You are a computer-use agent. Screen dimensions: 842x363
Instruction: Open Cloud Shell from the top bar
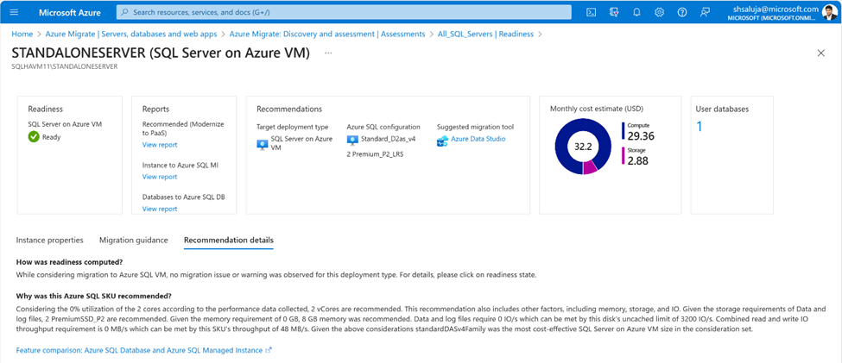(x=592, y=12)
